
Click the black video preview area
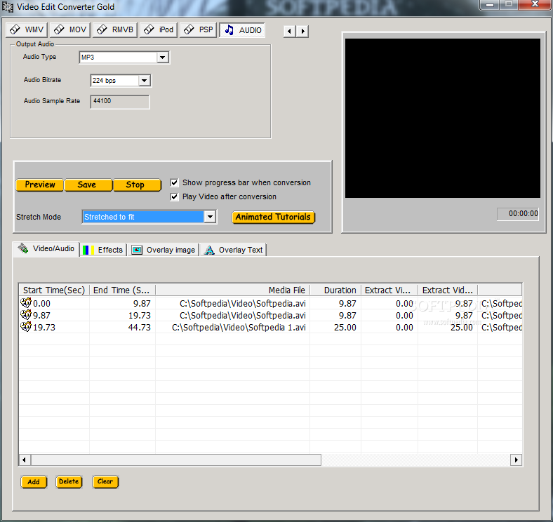[x=442, y=118]
